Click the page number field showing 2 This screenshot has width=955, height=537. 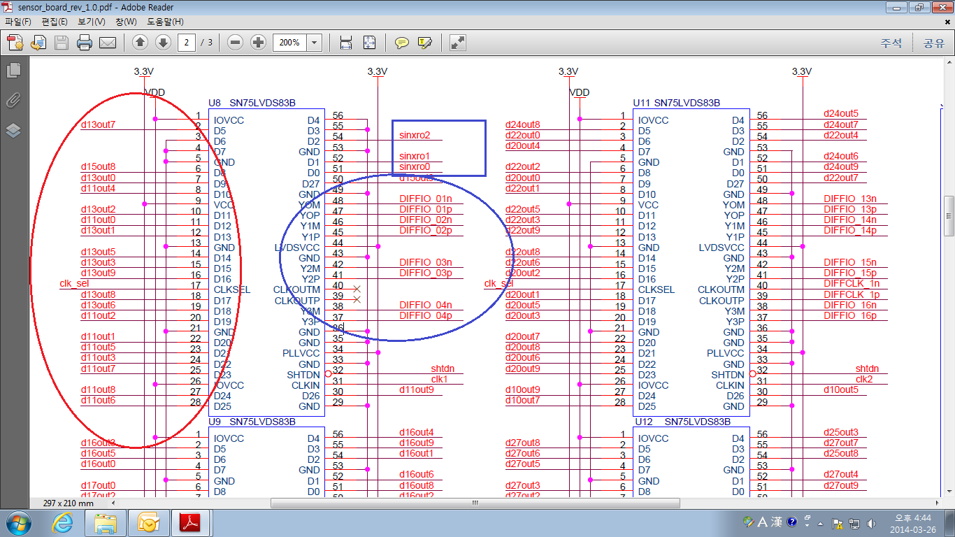point(187,43)
